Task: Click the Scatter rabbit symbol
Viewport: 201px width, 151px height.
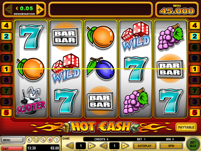Action: click(31, 101)
